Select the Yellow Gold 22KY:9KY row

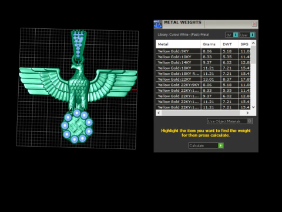point(203,85)
